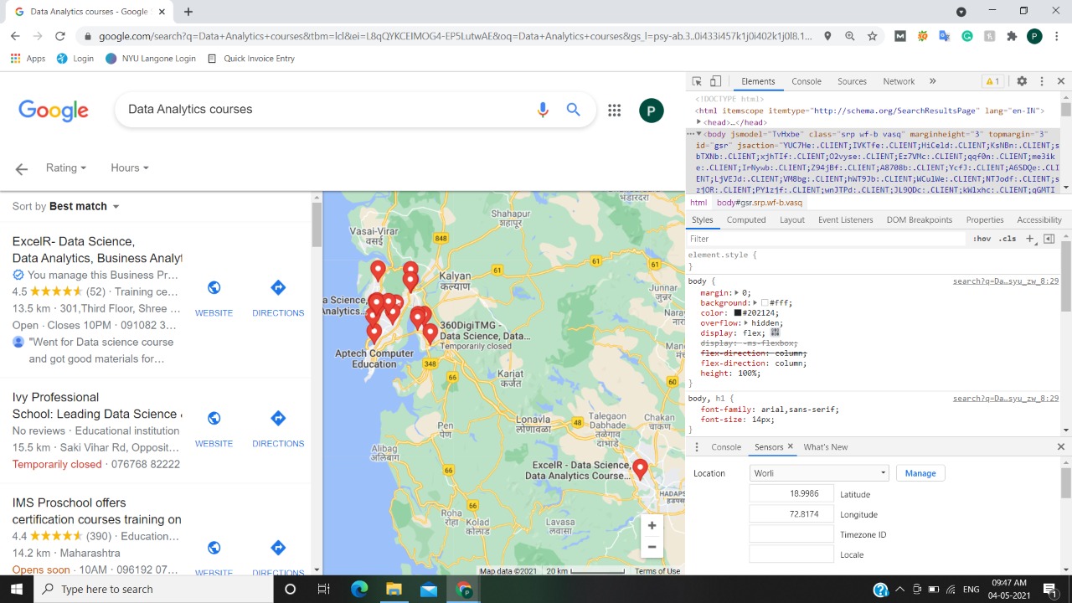Collapse the body element in DOM tree
Viewport: 1072px width, 603px height.
699,134
